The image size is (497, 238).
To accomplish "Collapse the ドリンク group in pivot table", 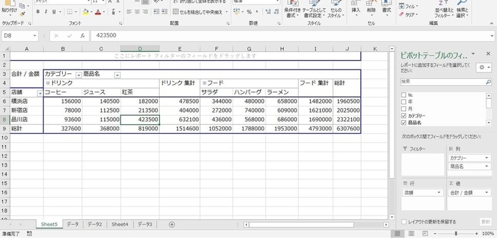I will point(48,83).
